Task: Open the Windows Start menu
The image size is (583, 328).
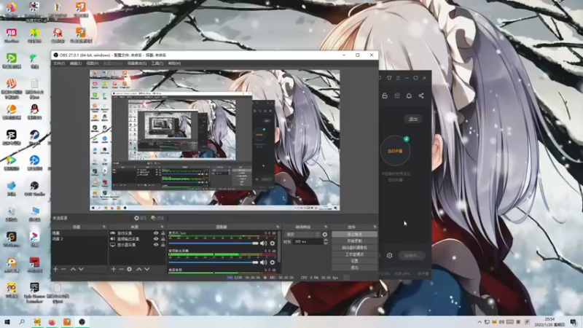Action: (x=7, y=322)
